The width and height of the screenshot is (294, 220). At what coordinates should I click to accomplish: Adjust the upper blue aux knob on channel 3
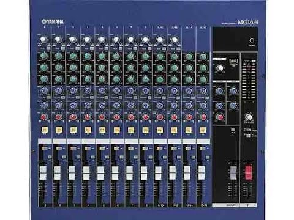pyautogui.click(x=73, y=90)
